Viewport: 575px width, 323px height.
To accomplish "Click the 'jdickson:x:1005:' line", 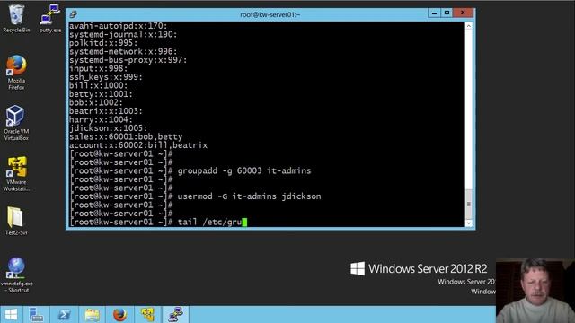I will (109, 128).
